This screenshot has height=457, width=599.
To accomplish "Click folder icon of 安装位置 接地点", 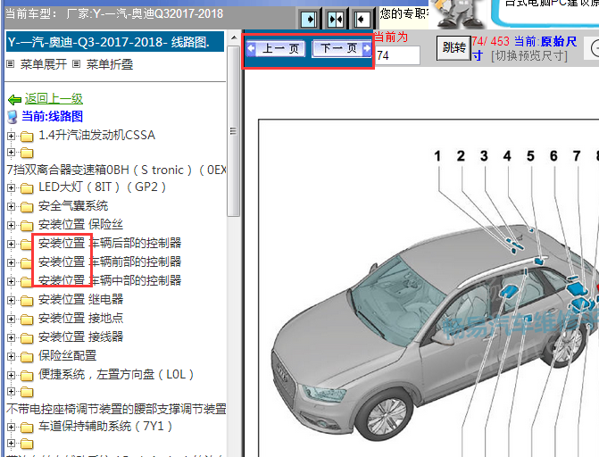I will [x=27, y=319].
